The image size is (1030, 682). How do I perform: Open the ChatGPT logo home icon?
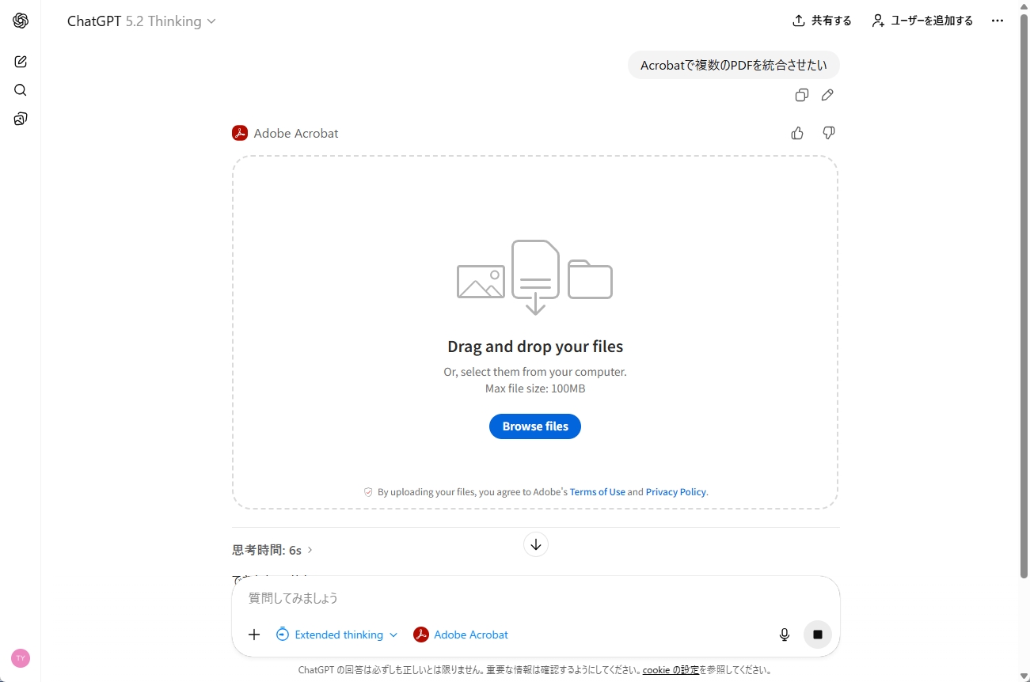click(21, 21)
